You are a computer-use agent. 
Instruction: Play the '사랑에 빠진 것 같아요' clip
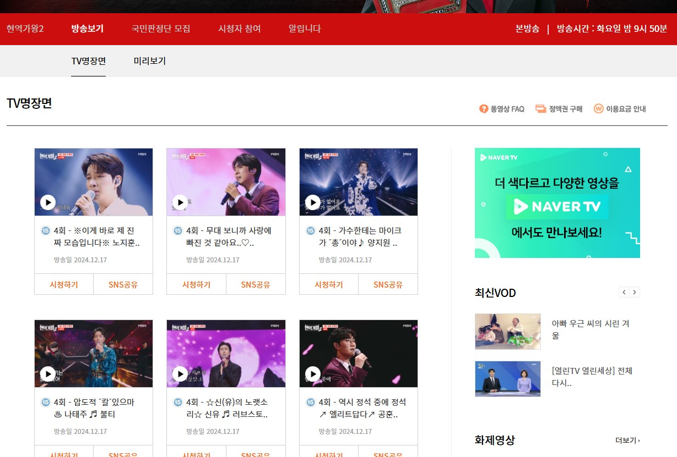click(x=180, y=202)
